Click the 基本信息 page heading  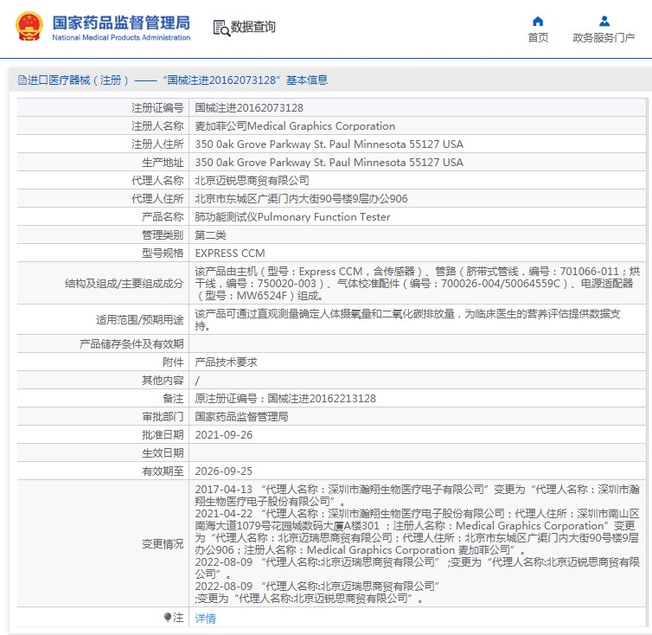tap(307, 80)
